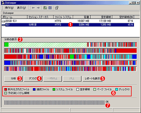Viewport: 141px width, 113px height.
Task: Select the 20GB (C:) volume row
Action: [x=68, y=21]
